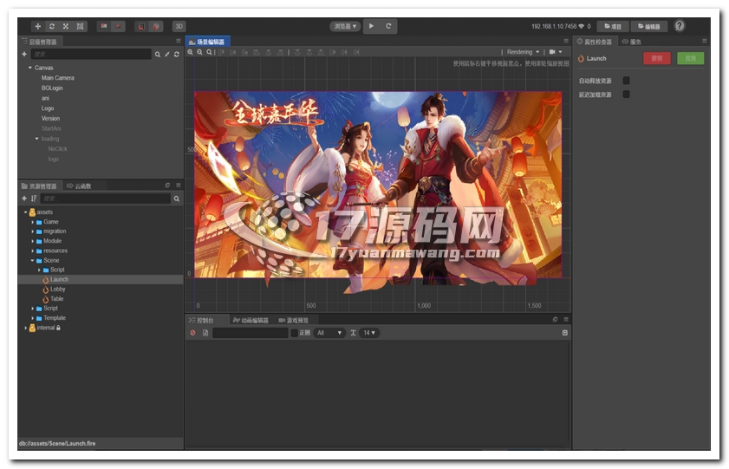Click the Play preview button
729x469 pixels.
coord(372,26)
